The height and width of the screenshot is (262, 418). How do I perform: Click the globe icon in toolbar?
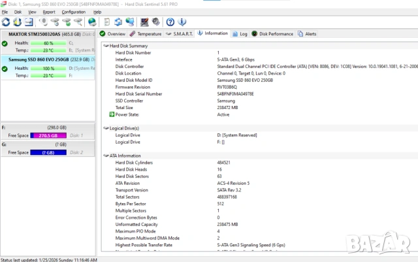[92, 22]
